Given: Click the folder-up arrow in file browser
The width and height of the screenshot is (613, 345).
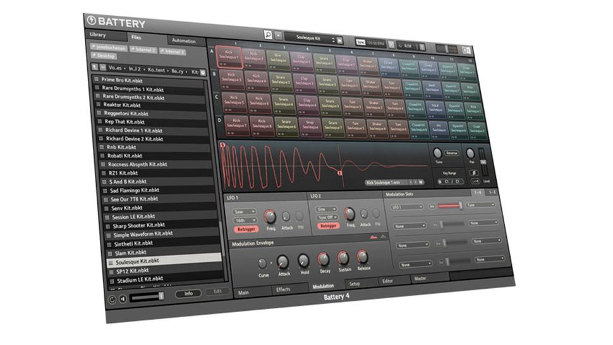Looking at the screenshot, I should coord(95,67).
